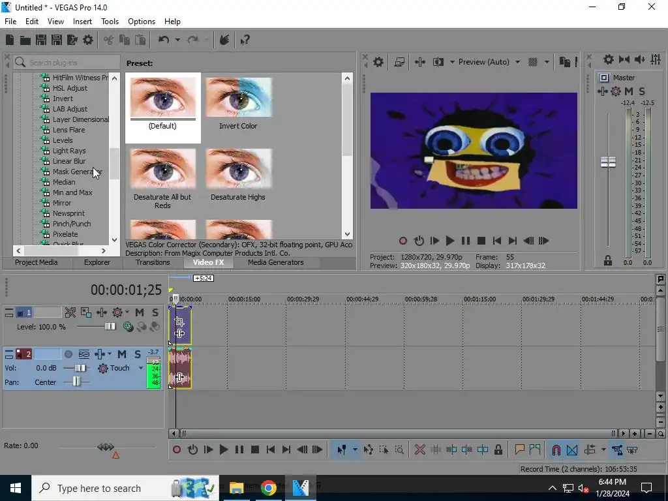
Task: Stop playback in timeline transport bar
Action: pos(255,450)
